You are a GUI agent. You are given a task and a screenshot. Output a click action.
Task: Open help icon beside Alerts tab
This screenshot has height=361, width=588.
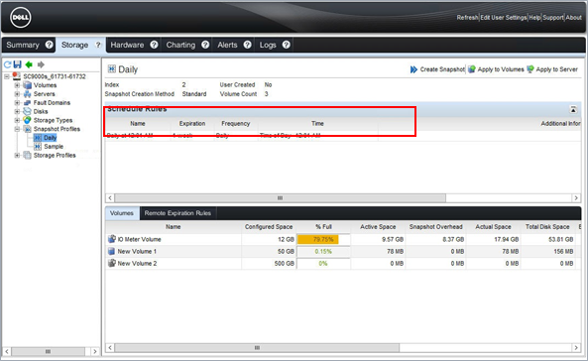(247, 45)
